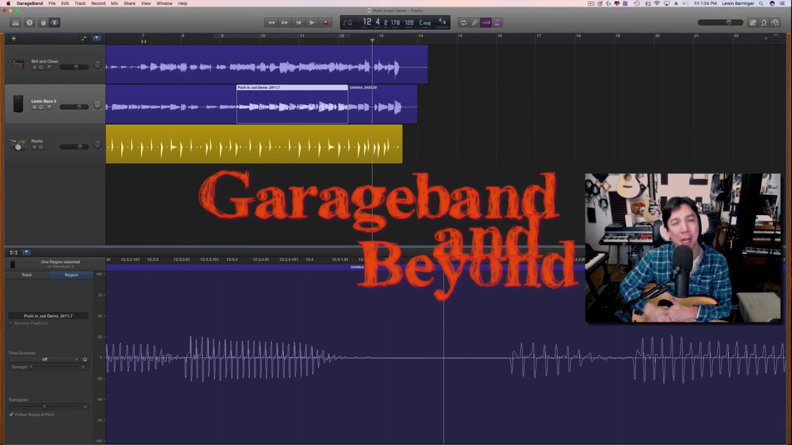Open time signature 4/4 in LCD

442,22
